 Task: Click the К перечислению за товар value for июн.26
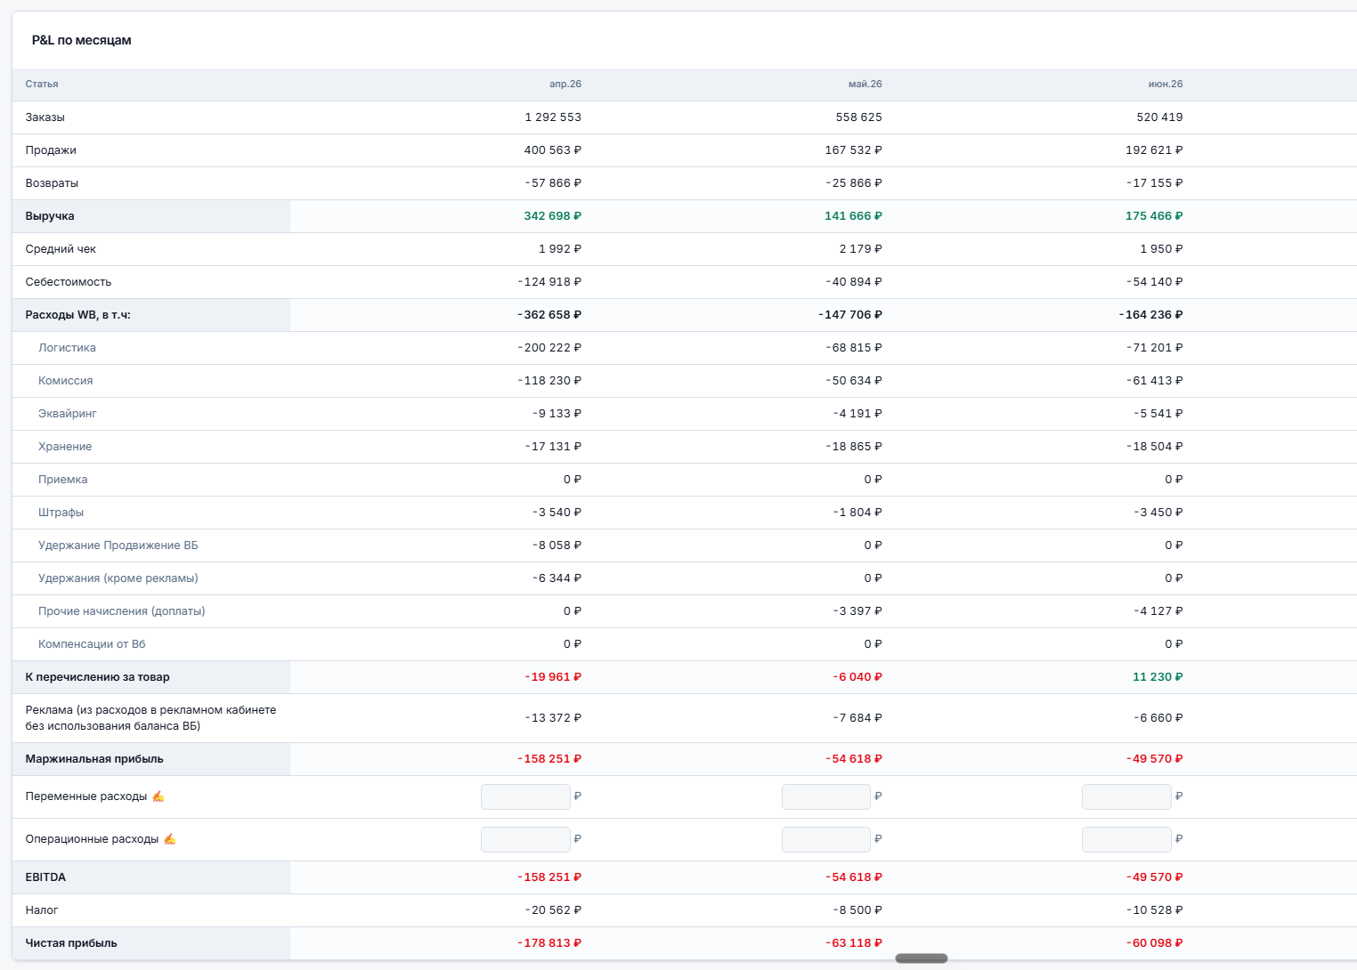pos(1158,677)
